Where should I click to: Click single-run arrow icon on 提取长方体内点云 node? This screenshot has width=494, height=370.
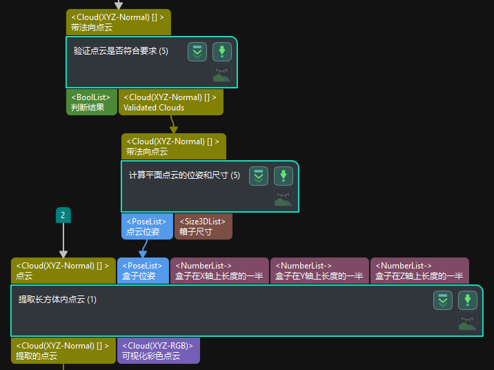pyautogui.click(x=468, y=300)
